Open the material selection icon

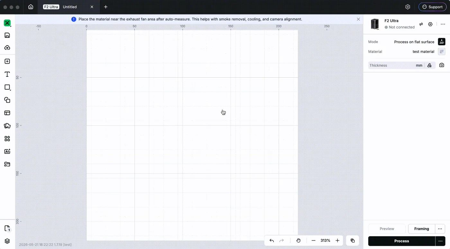coord(442,51)
